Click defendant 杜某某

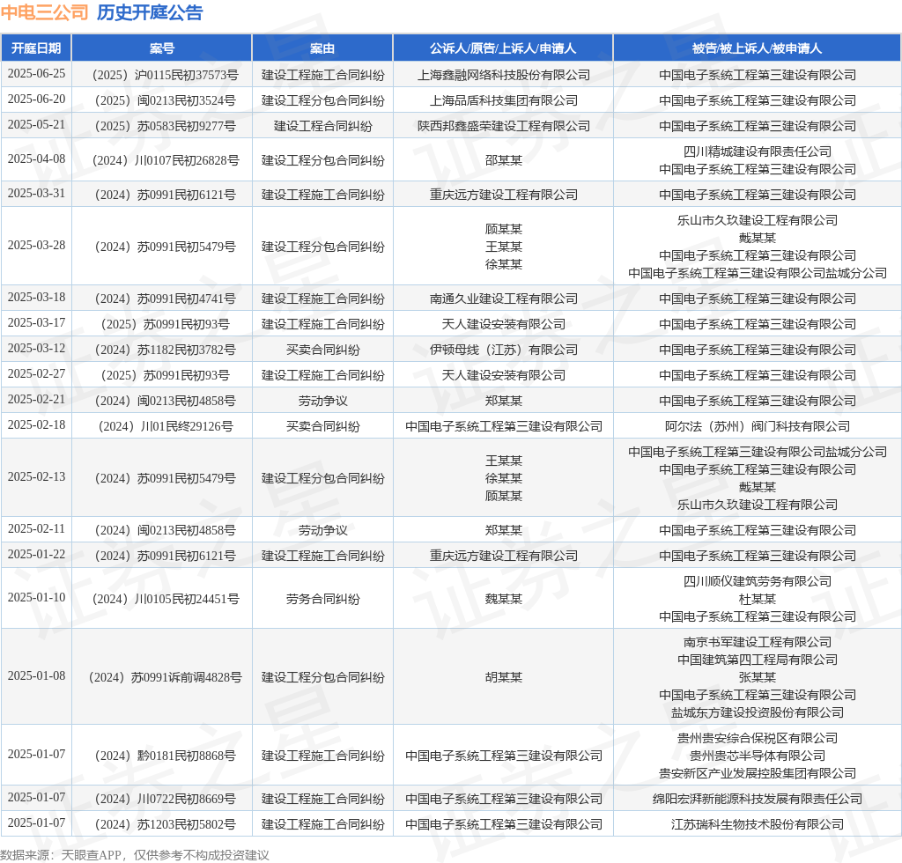click(757, 599)
